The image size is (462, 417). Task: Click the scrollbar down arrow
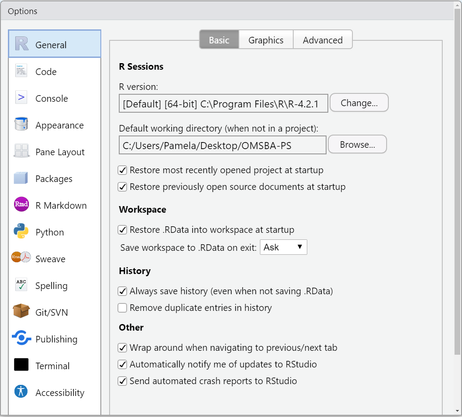(x=458, y=411)
